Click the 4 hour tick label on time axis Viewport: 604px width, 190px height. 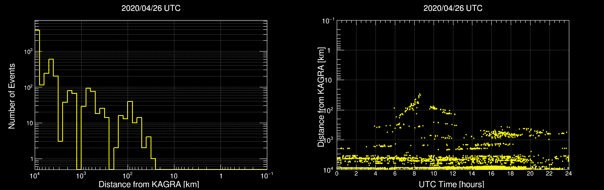(x=375, y=173)
